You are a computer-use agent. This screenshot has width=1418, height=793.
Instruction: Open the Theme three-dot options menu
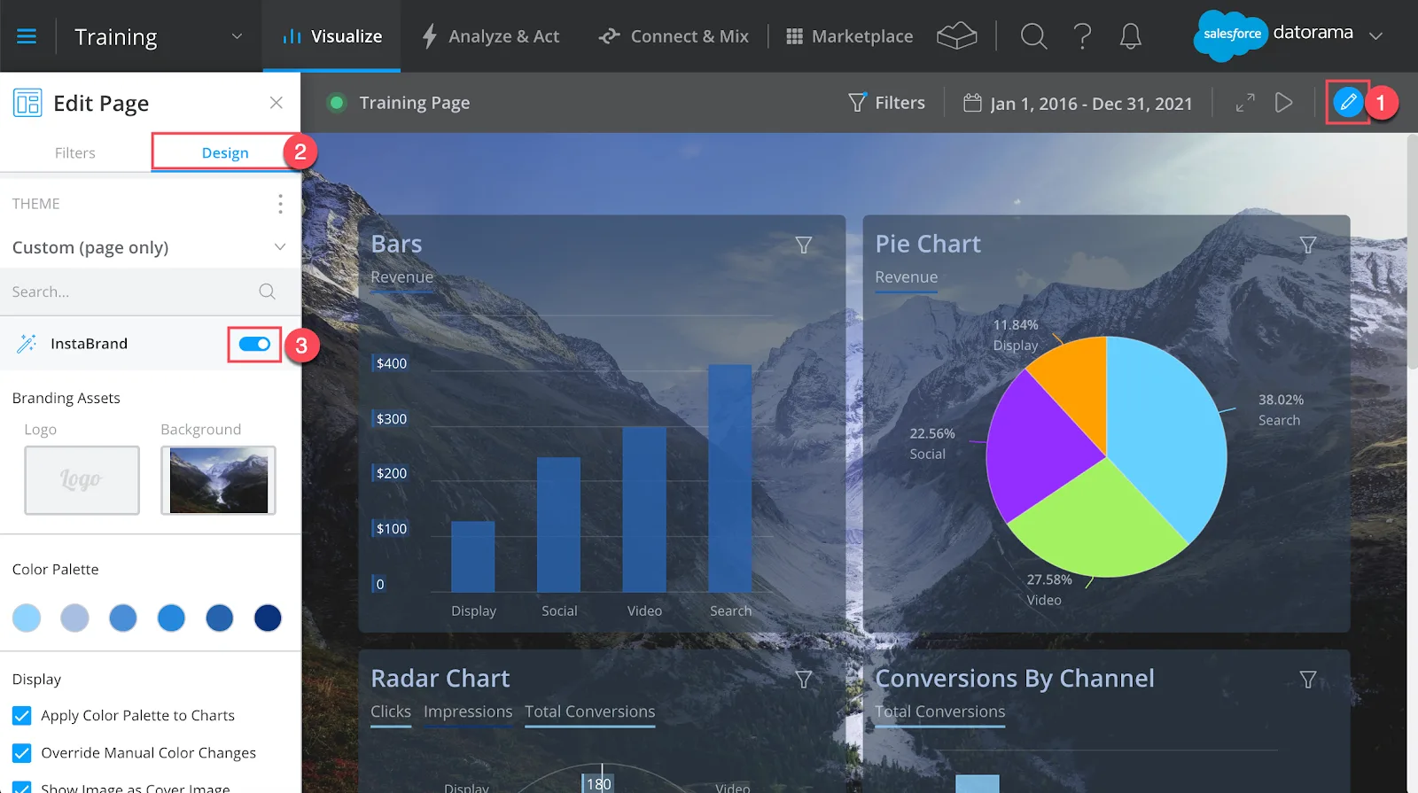[280, 204]
